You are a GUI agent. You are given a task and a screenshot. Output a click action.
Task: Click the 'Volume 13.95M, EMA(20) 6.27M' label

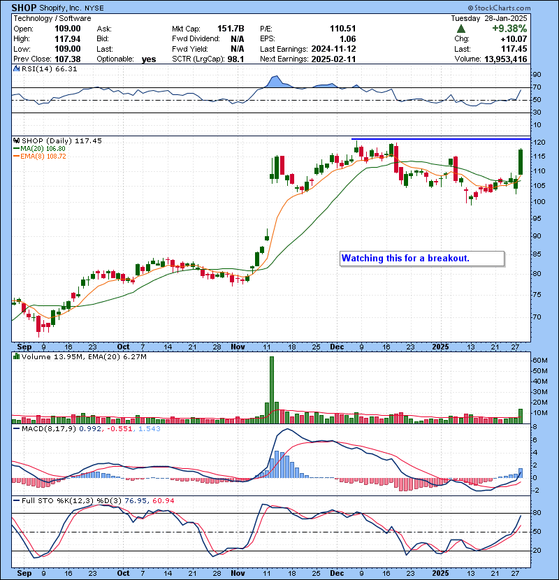tap(84, 356)
